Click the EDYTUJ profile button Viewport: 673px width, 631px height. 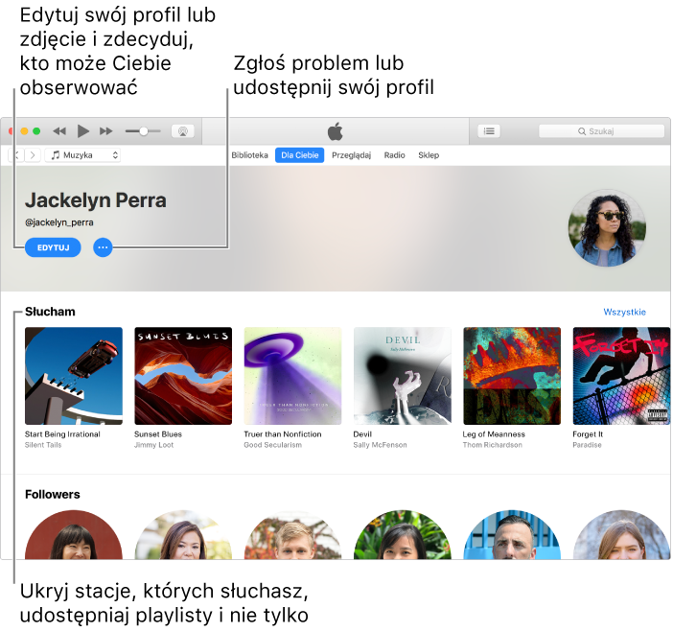[x=53, y=247]
